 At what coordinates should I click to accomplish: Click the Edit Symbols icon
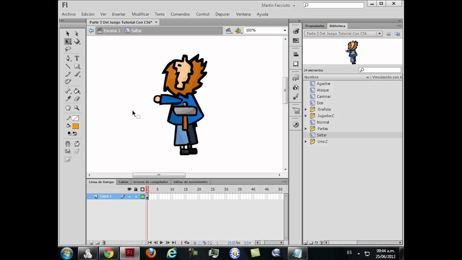[238, 31]
